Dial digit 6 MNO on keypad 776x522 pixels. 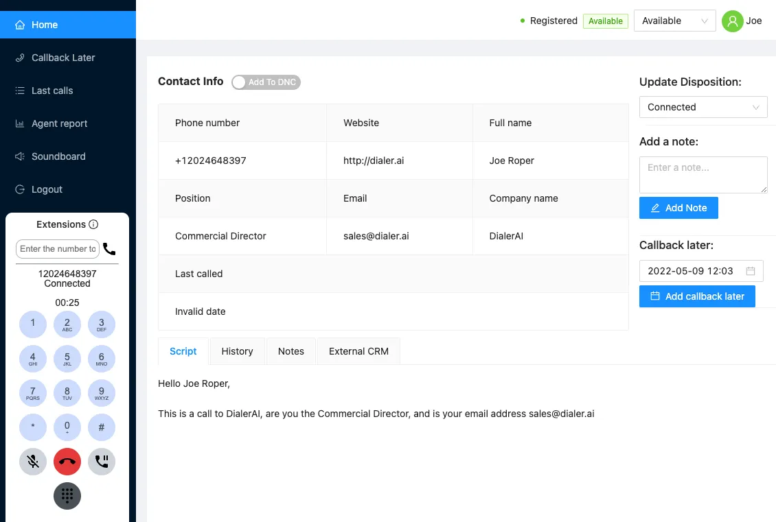click(x=102, y=358)
